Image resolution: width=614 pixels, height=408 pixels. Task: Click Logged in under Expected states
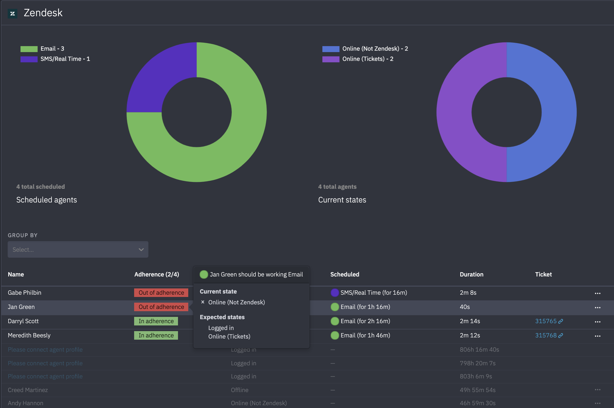[x=221, y=328]
